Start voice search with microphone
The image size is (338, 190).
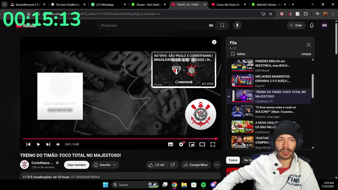point(237,25)
